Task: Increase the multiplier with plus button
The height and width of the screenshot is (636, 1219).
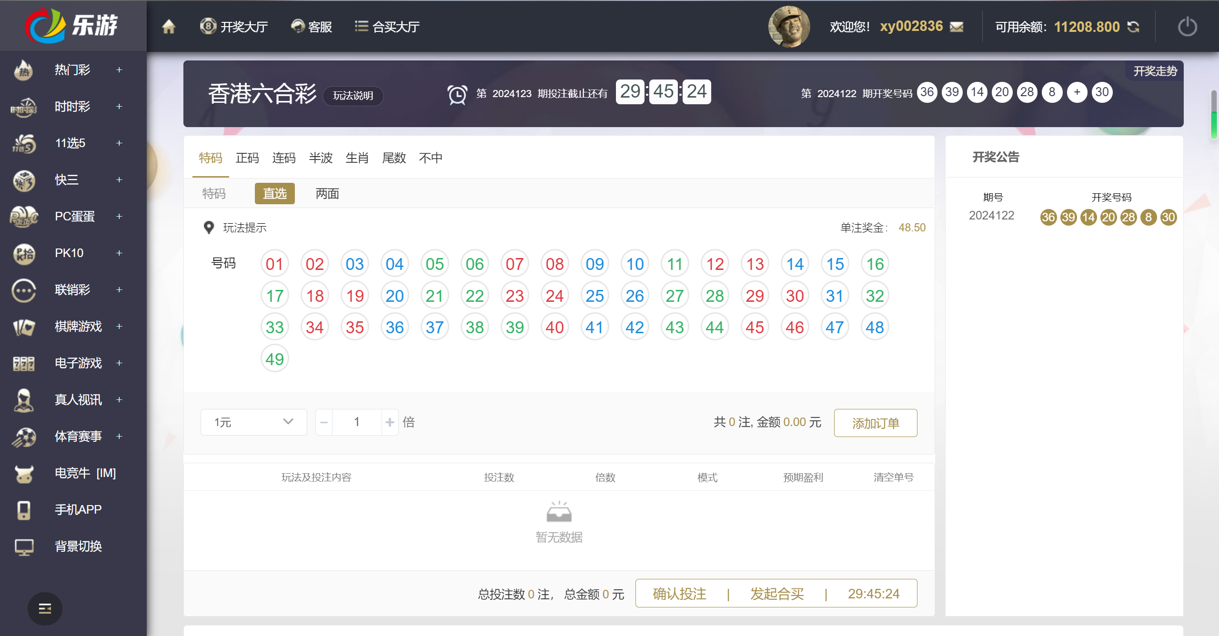Action: coord(390,422)
